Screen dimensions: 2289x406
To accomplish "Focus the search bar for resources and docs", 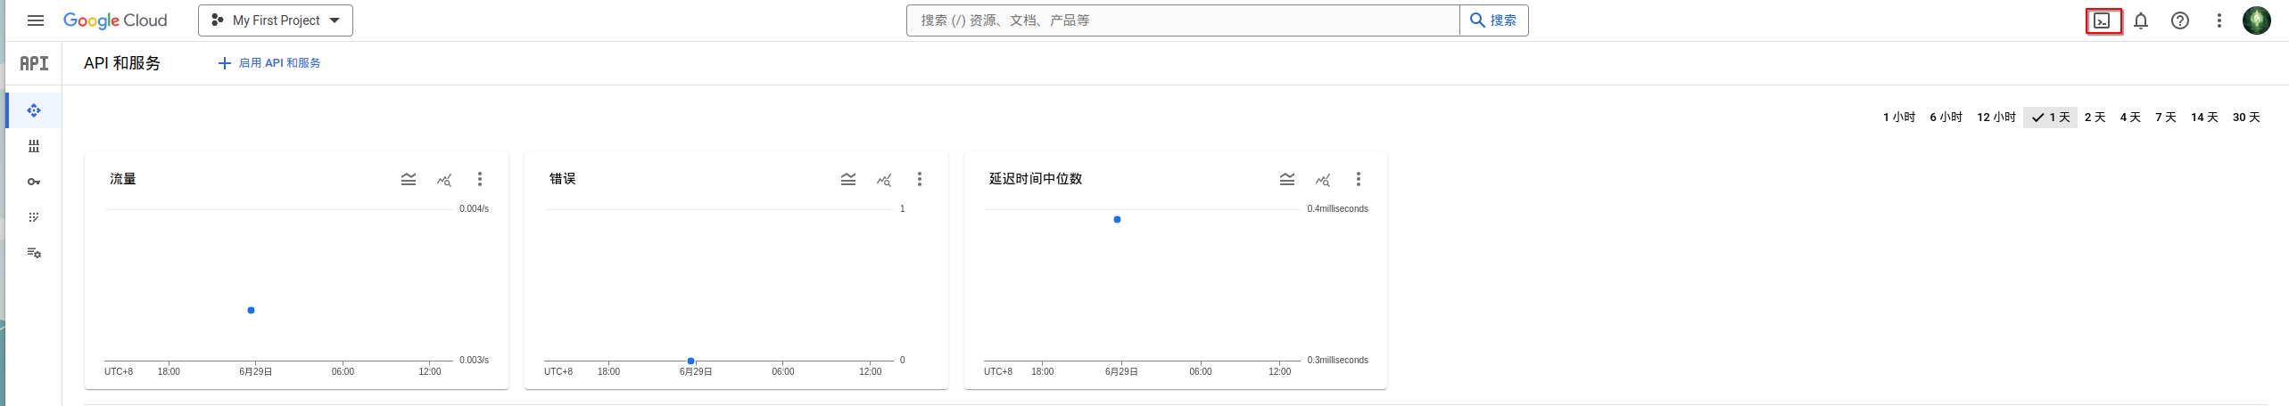I will [1183, 20].
